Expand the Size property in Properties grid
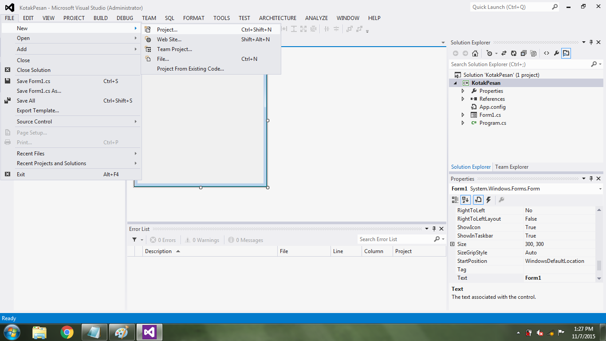606x341 pixels. pos(453,244)
